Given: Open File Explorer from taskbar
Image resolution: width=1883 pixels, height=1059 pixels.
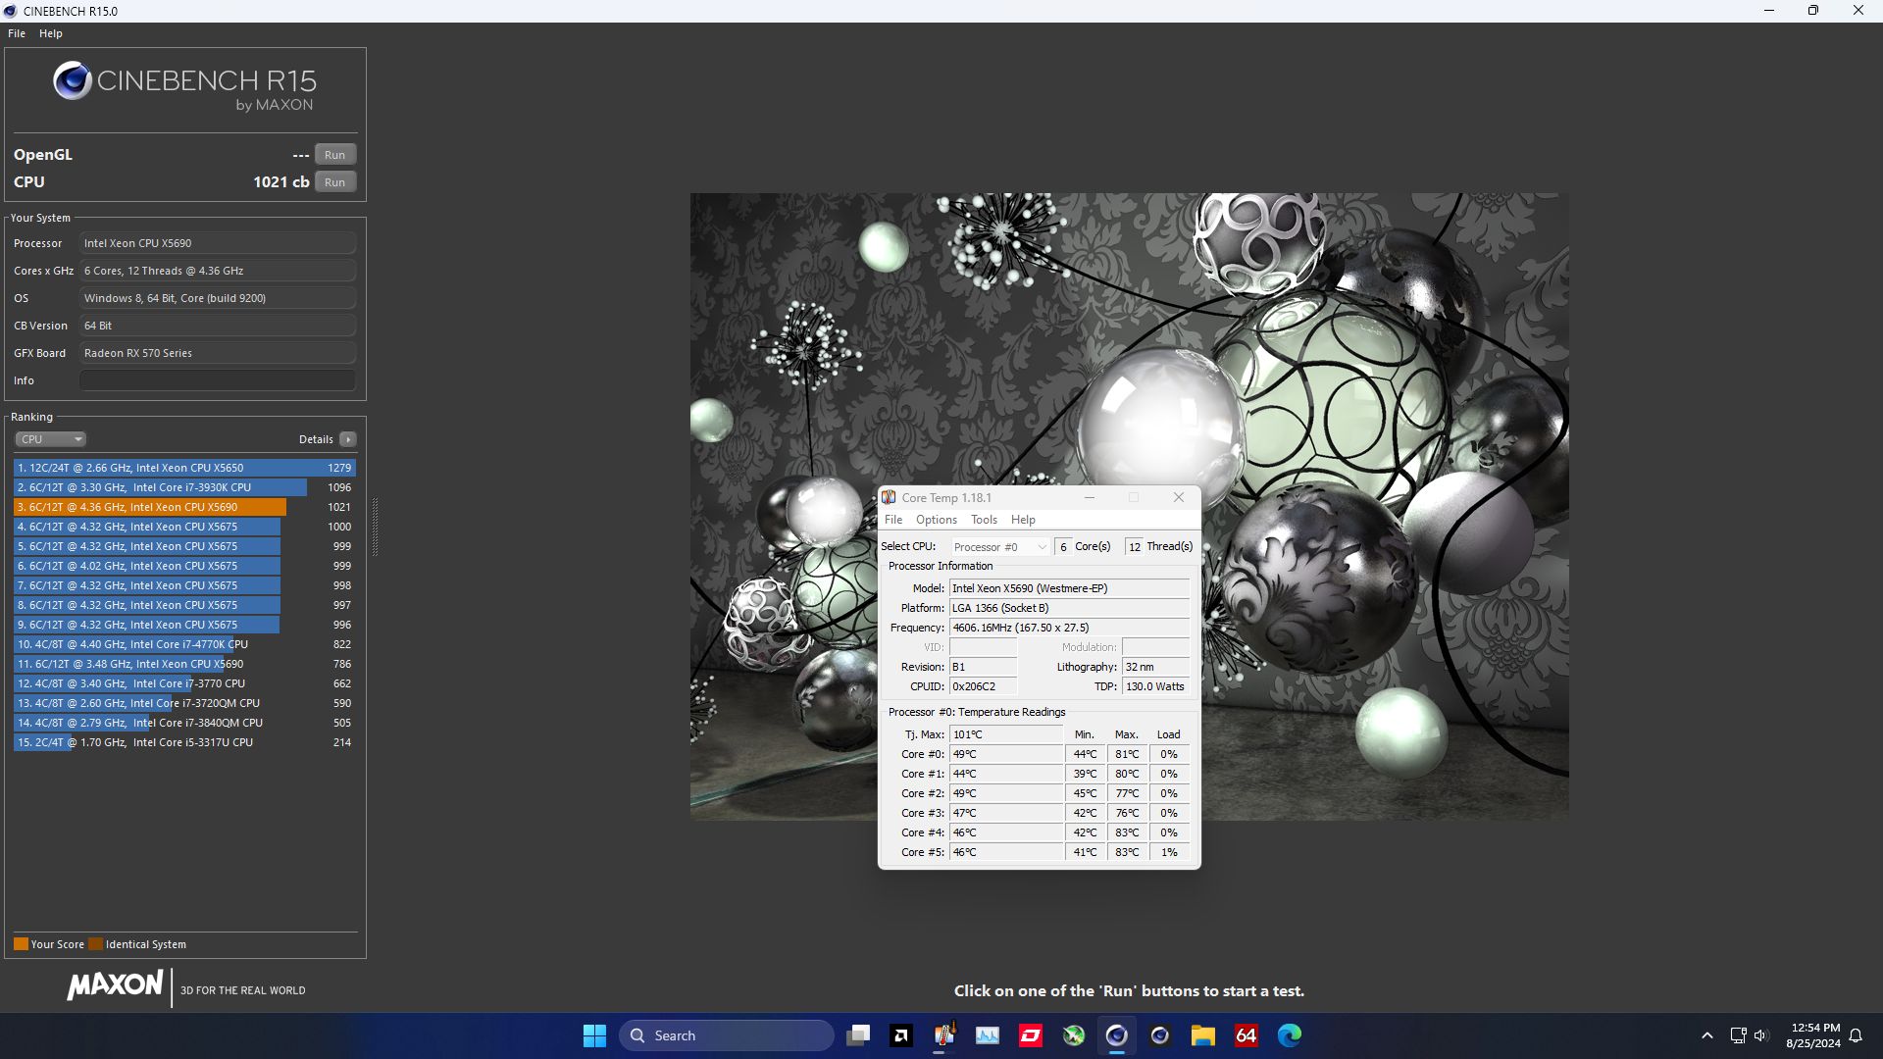Looking at the screenshot, I should [x=1203, y=1035].
